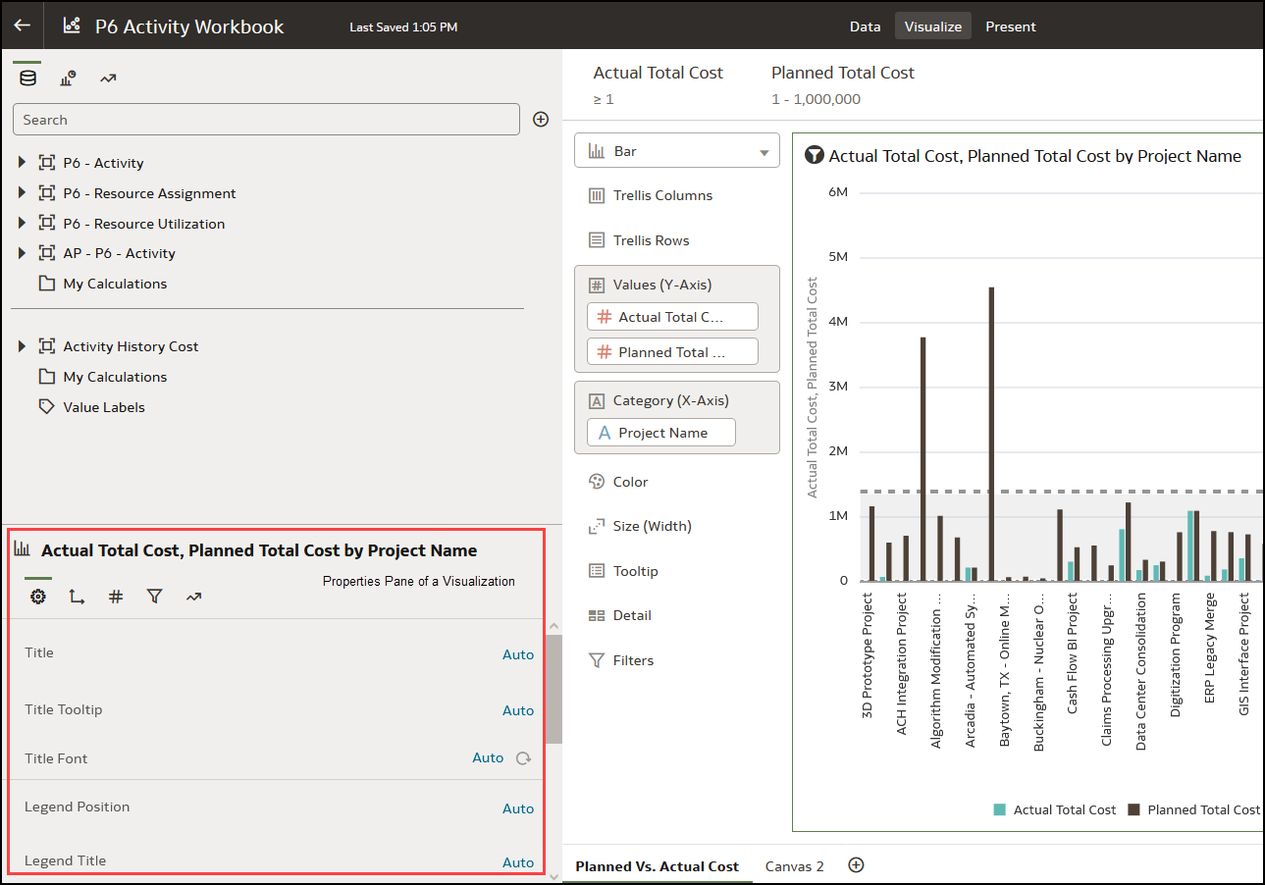Click the Last Saved 1:05 PM text

coord(403,26)
